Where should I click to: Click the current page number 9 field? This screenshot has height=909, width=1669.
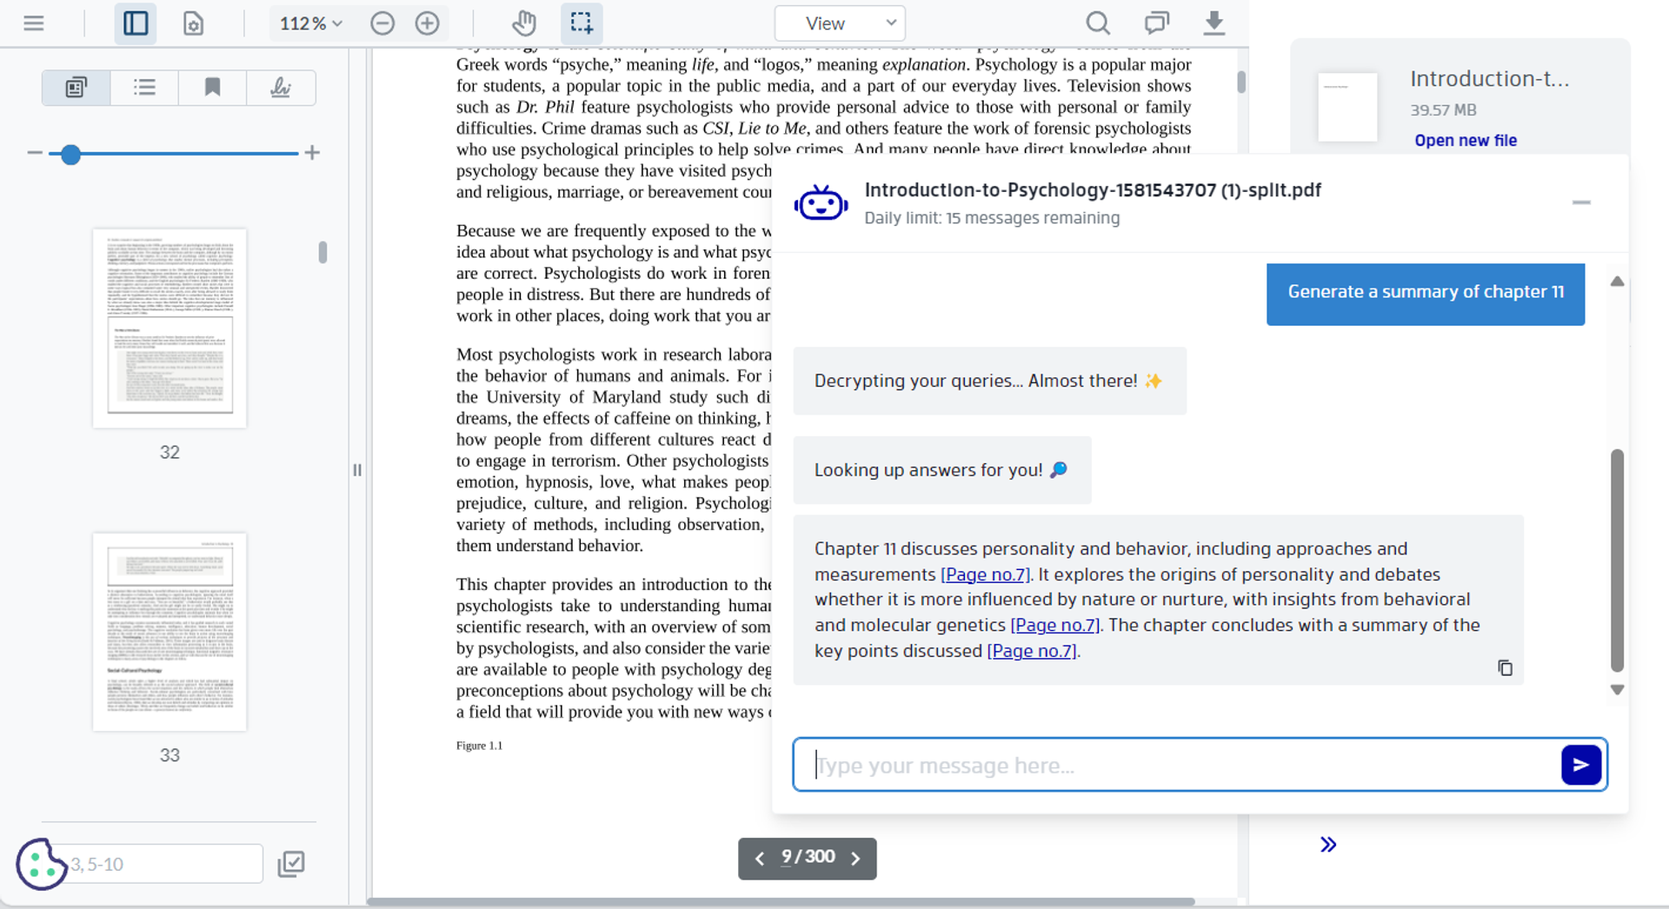(787, 857)
